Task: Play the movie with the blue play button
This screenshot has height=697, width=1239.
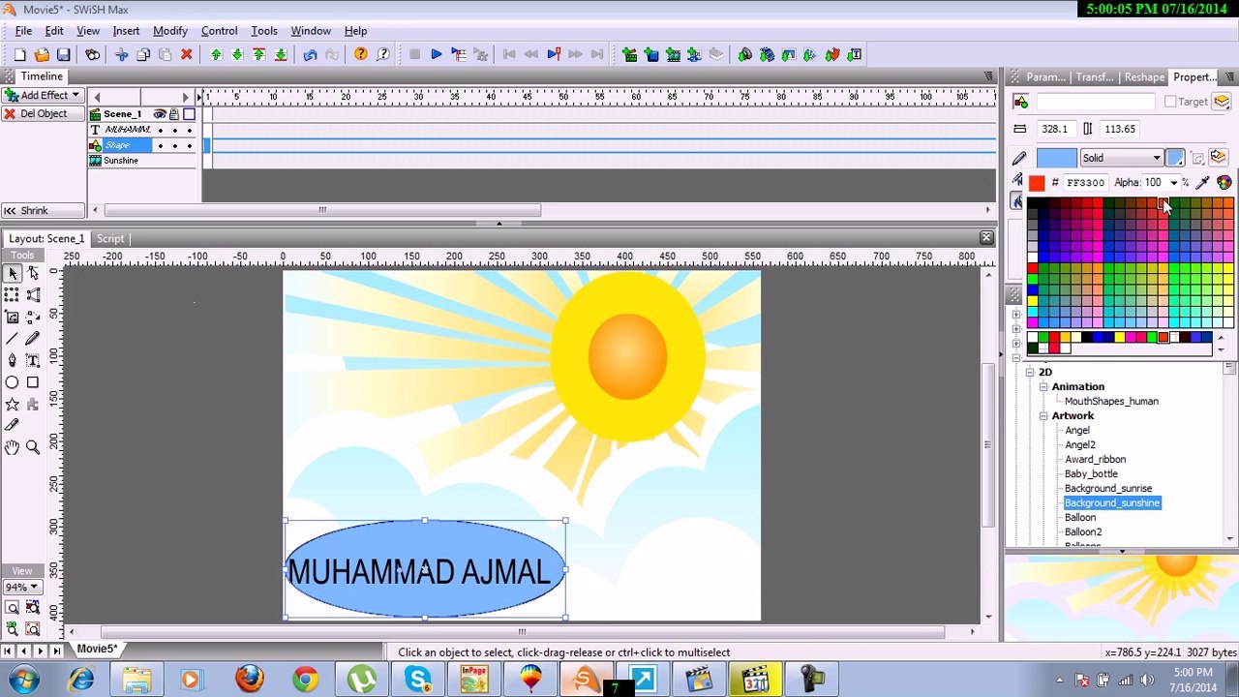Action: [x=436, y=55]
